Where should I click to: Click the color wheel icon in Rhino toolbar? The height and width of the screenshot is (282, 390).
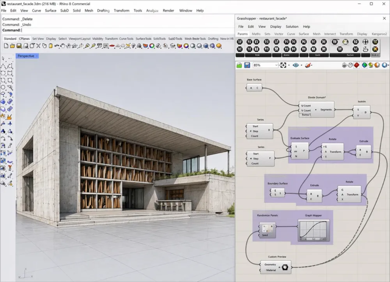(x=152, y=46)
